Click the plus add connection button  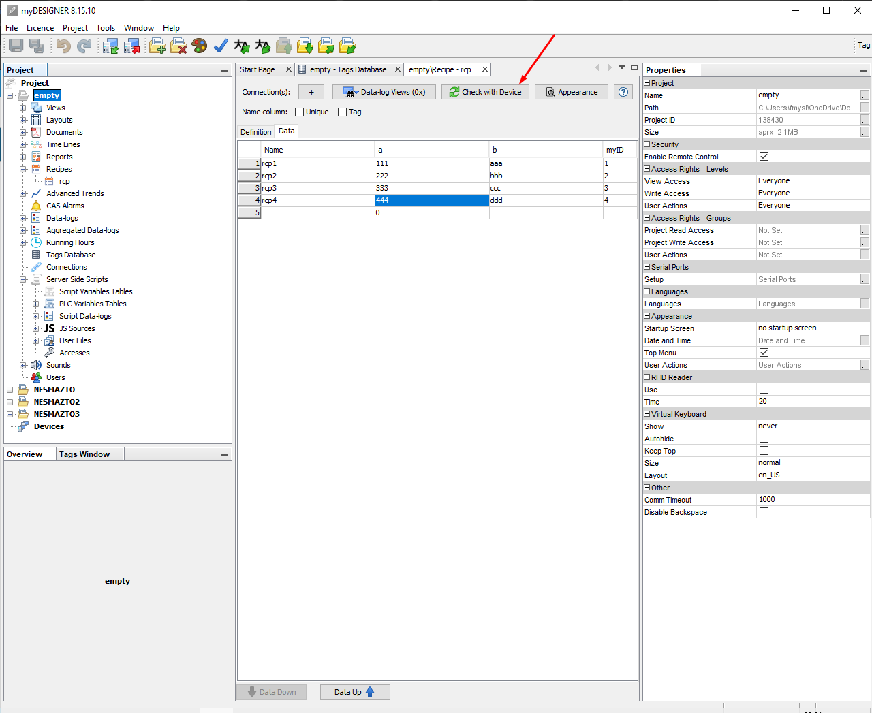311,92
